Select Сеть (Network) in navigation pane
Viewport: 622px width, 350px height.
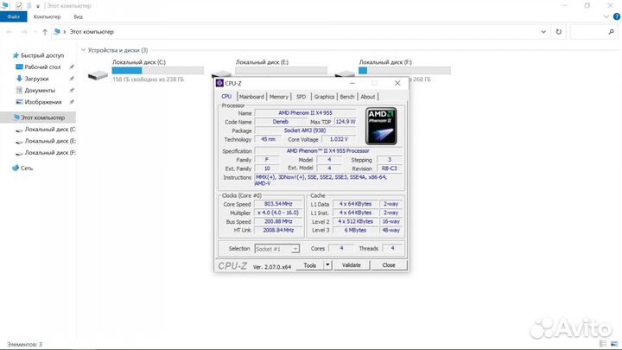click(27, 169)
